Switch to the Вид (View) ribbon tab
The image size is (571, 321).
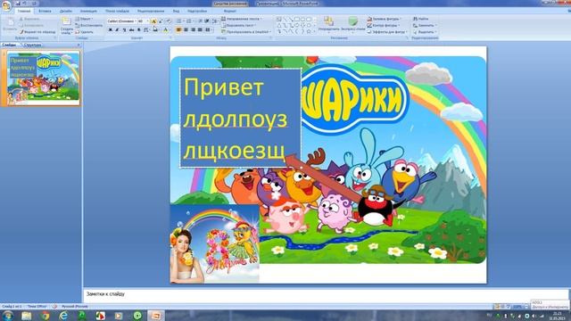pyautogui.click(x=176, y=12)
